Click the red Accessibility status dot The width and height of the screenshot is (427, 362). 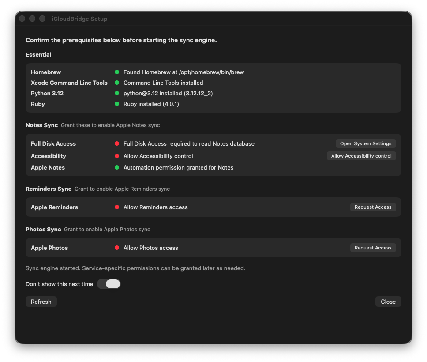coord(116,156)
